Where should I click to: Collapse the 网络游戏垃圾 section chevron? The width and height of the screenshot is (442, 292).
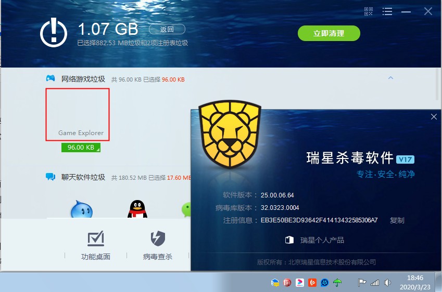pyautogui.click(x=390, y=77)
